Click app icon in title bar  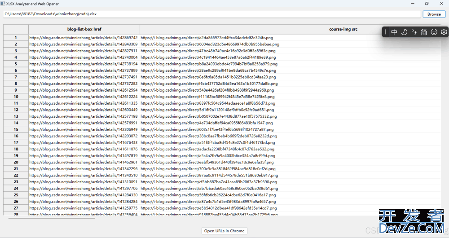tap(3, 4)
